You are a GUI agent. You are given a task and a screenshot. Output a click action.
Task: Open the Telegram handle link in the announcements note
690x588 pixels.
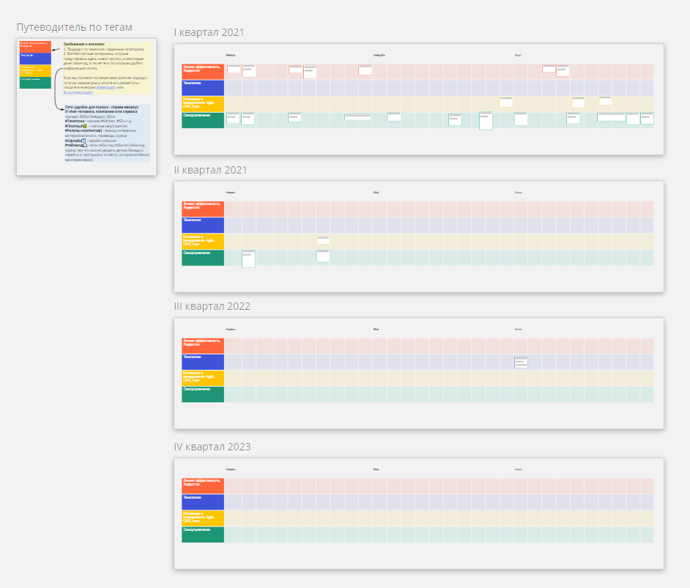[107, 87]
